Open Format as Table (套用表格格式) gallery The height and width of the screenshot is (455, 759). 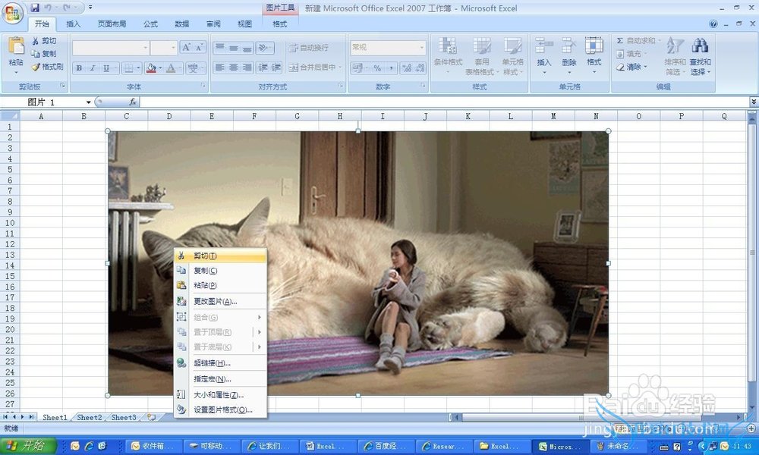point(482,56)
